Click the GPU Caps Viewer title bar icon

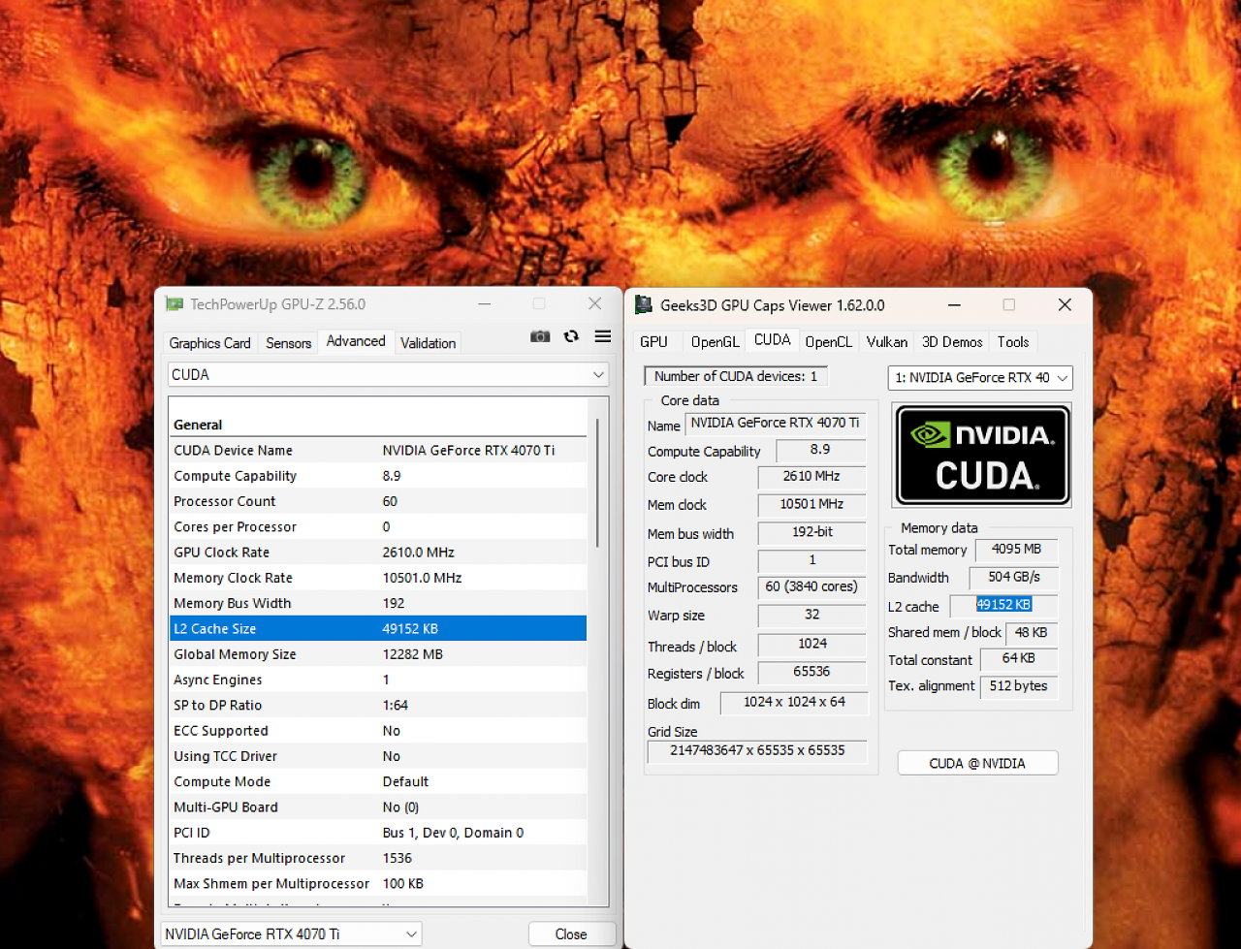tap(643, 304)
